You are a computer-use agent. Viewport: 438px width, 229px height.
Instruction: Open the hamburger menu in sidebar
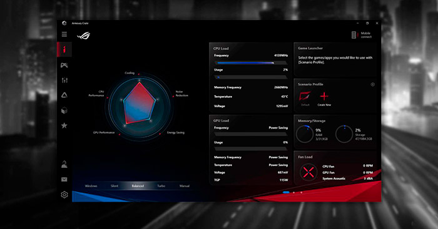64,34
